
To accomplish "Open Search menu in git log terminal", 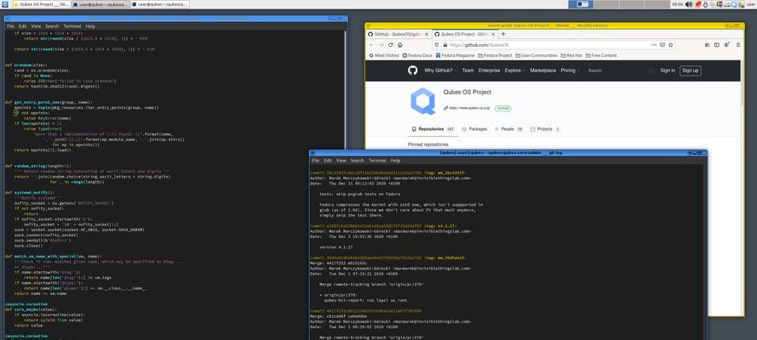I will 358,161.
